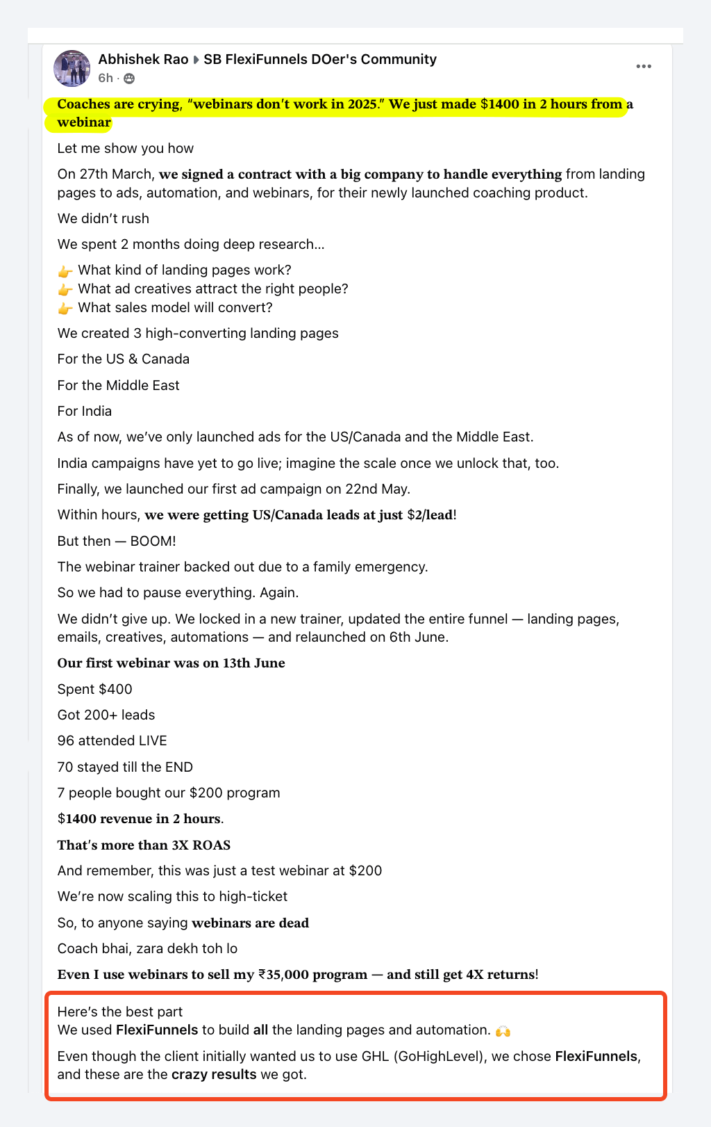711x1127 pixels.
Task: Click the raised-hands emoji after 'automation'
Action: [x=503, y=1030]
